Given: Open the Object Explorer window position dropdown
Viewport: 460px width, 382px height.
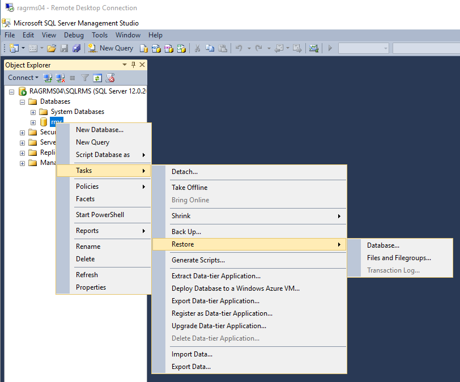Looking at the screenshot, I should point(125,65).
